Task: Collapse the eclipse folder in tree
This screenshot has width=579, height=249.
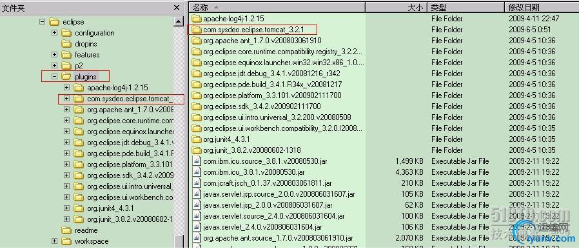Action: click(x=42, y=22)
